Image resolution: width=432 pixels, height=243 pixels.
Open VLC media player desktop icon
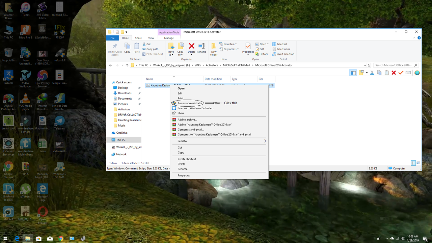click(x=25, y=102)
